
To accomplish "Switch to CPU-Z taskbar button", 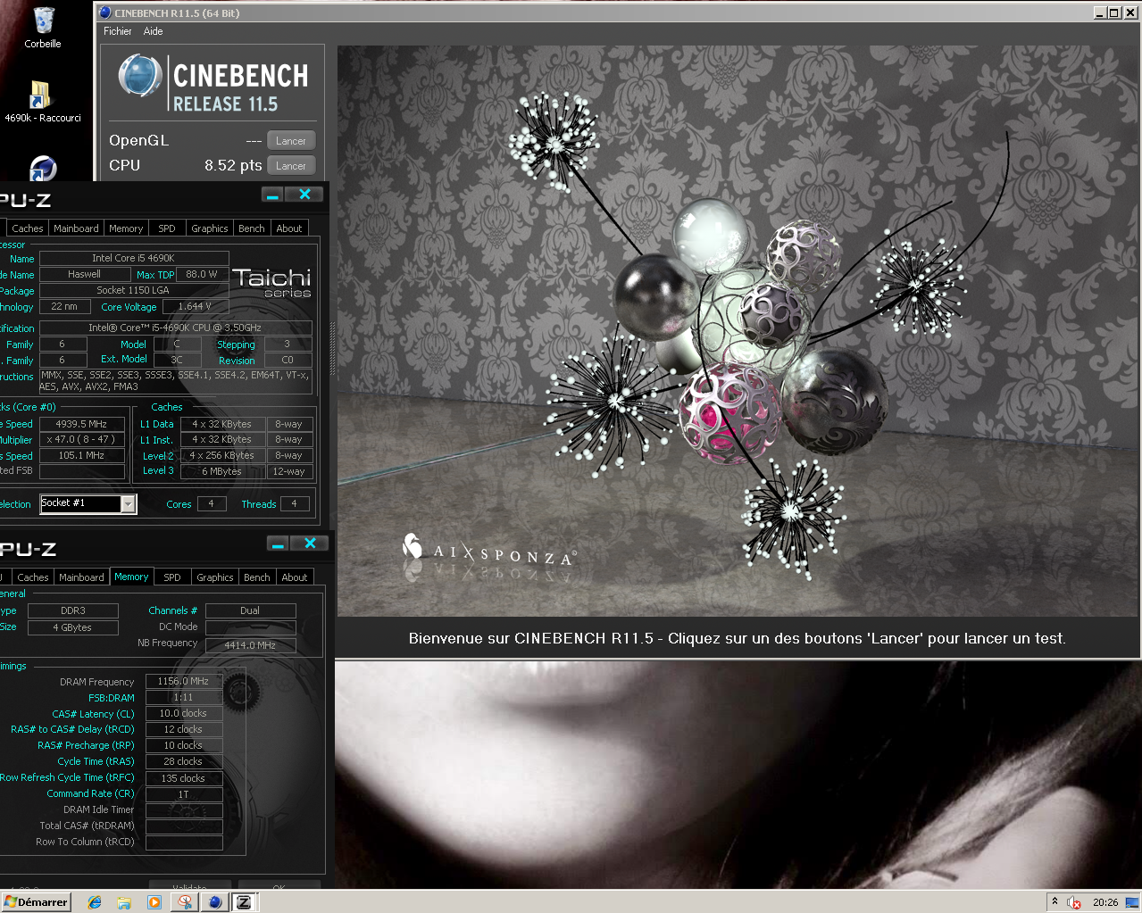I will click(244, 902).
